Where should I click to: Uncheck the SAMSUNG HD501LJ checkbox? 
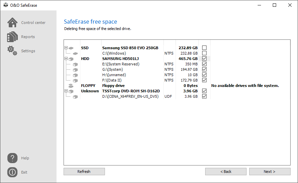[x=204, y=58]
